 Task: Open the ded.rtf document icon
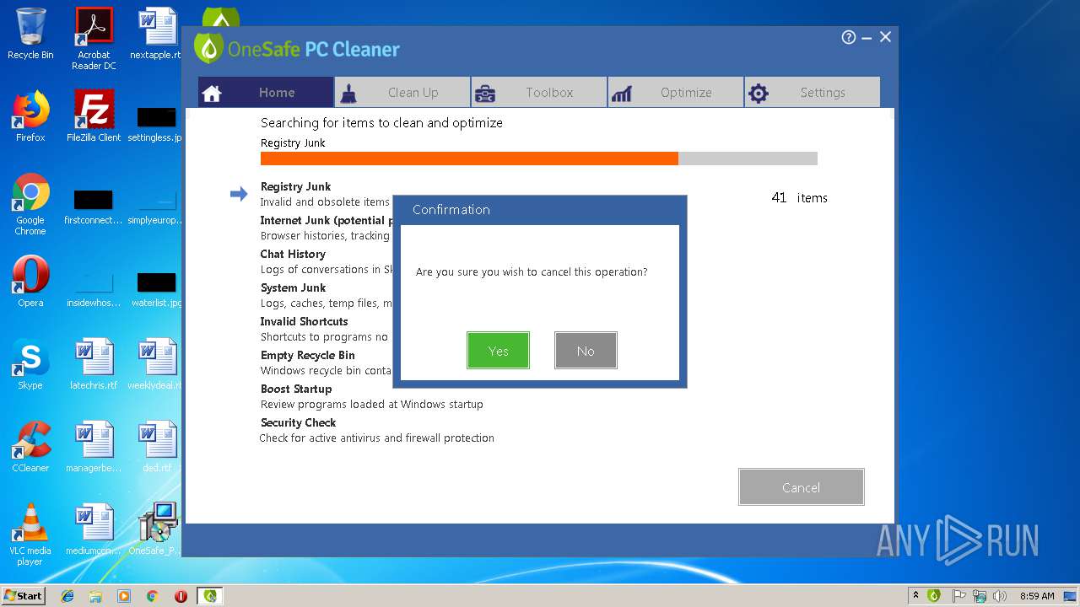pos(157,447)
